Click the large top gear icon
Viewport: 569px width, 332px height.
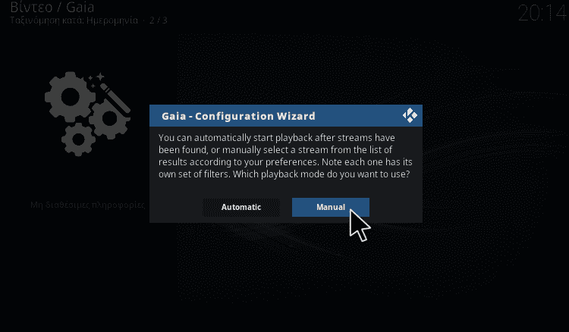70,97
